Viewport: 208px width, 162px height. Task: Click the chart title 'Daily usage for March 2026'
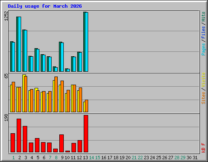(45, 6)
